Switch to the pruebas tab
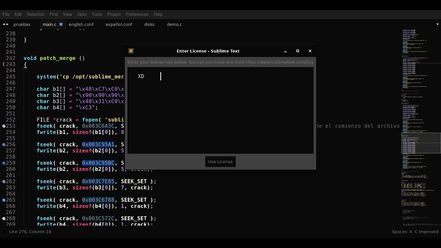This screenshot has height=248, width=441. click(22, 24)
